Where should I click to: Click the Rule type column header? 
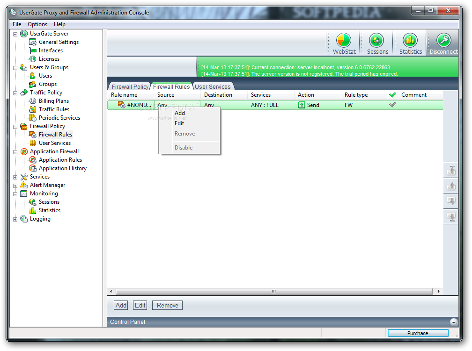364,95
